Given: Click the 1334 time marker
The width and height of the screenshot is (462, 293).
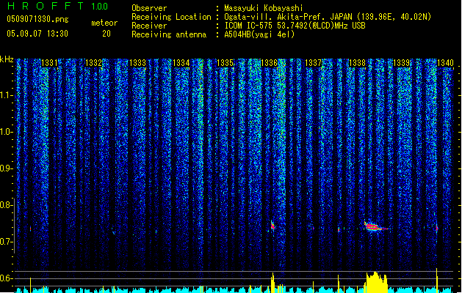Looking at the screenshot, I should tap(181, 63).
